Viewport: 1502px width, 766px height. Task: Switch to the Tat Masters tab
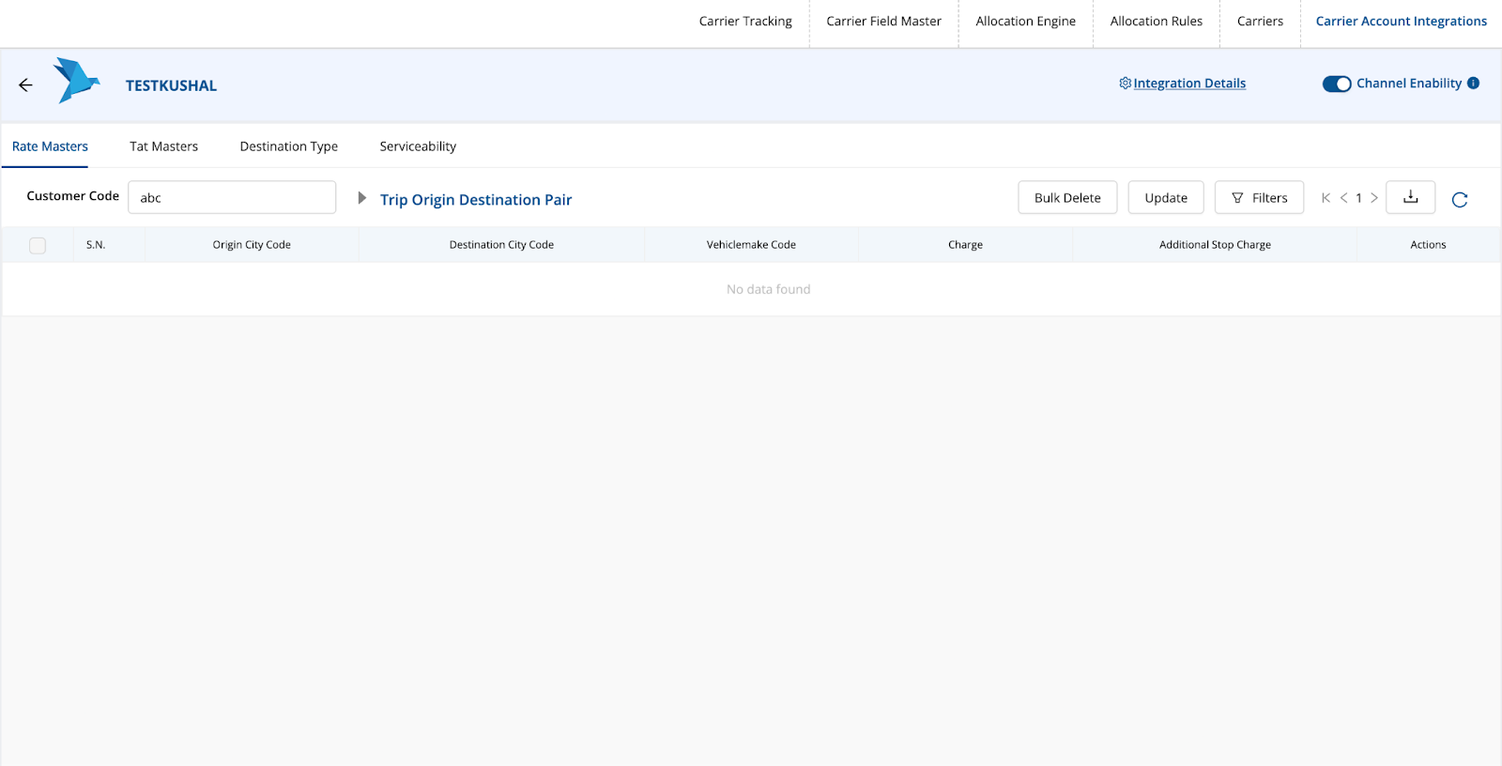(x=163, y=146)
